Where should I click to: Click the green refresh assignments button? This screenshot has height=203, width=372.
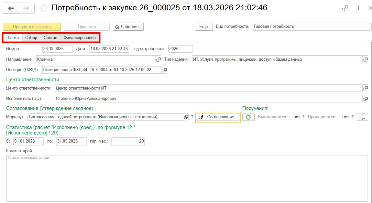[x=248, y=117]
